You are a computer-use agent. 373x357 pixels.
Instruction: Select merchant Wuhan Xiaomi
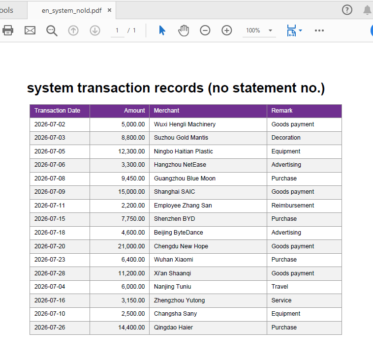click(x=173, y=260)
